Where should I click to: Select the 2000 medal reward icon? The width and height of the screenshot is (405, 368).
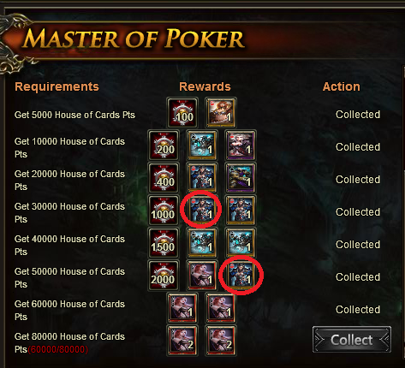164,276
